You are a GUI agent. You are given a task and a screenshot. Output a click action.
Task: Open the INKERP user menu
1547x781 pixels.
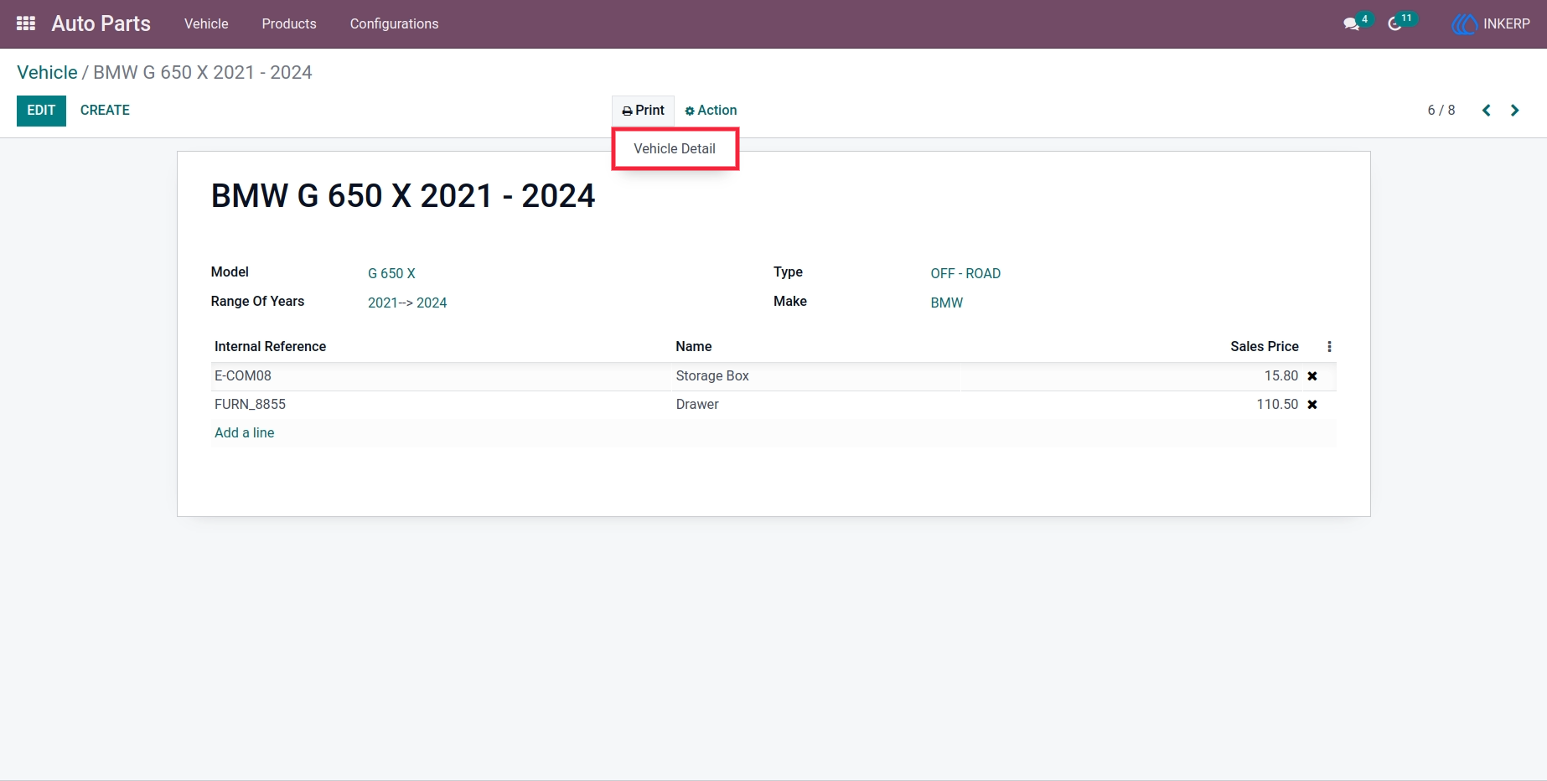pyautogui.click(x=1492, y=23)
